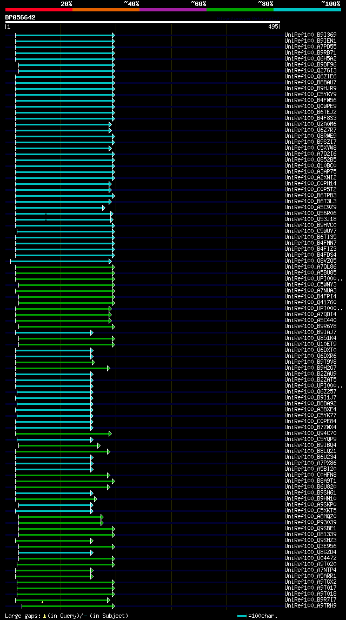Viewport: 346px width, 620px height.
Task: Click on UniRef100_B2ZAU9
Action: click(x=310, y=374)
